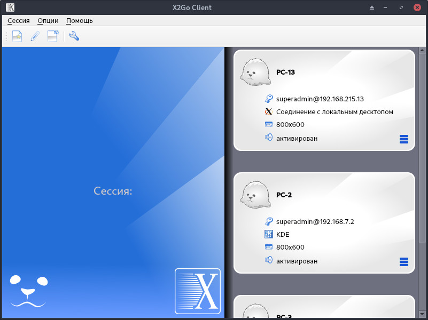428x320 pixels.
Task: Click the KDE logo icon in PC-2 card
Action: 269,234
